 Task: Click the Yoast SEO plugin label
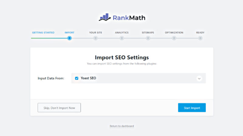pyautogui.click(x=88, y=78)
